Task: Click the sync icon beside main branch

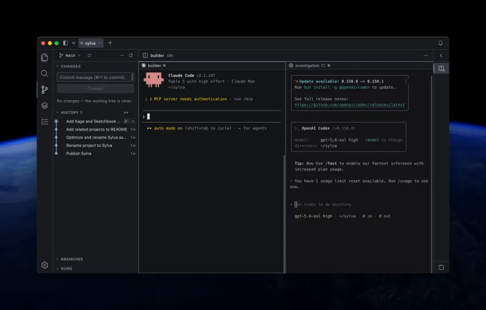Action: click(89, 55)
